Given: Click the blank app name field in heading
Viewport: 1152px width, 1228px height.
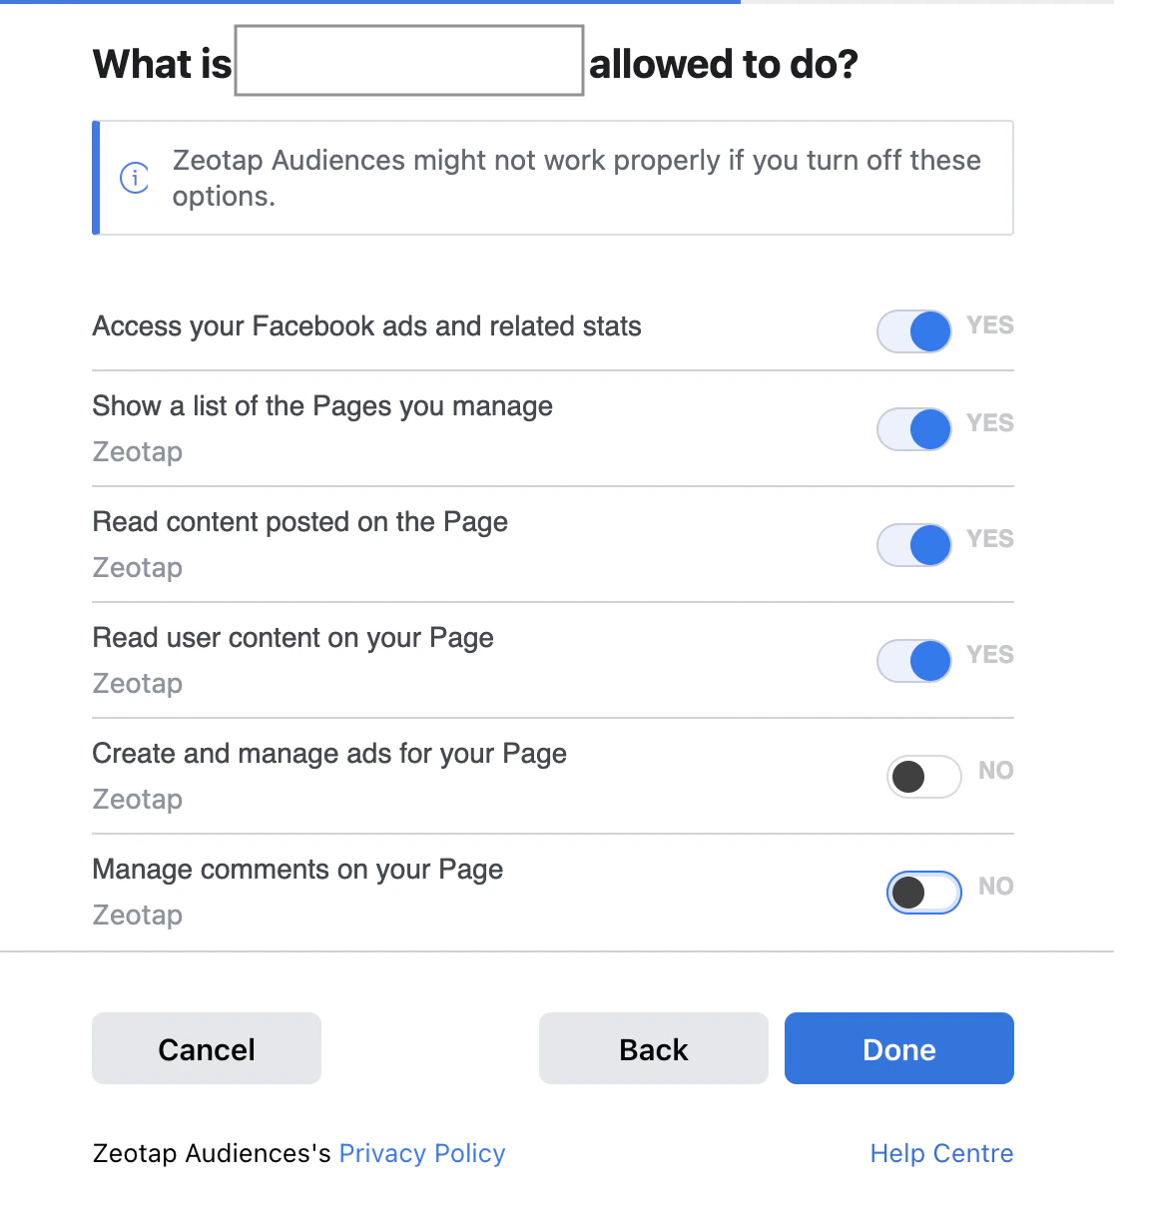Looking at the screenshot, I should pos(409,61).
